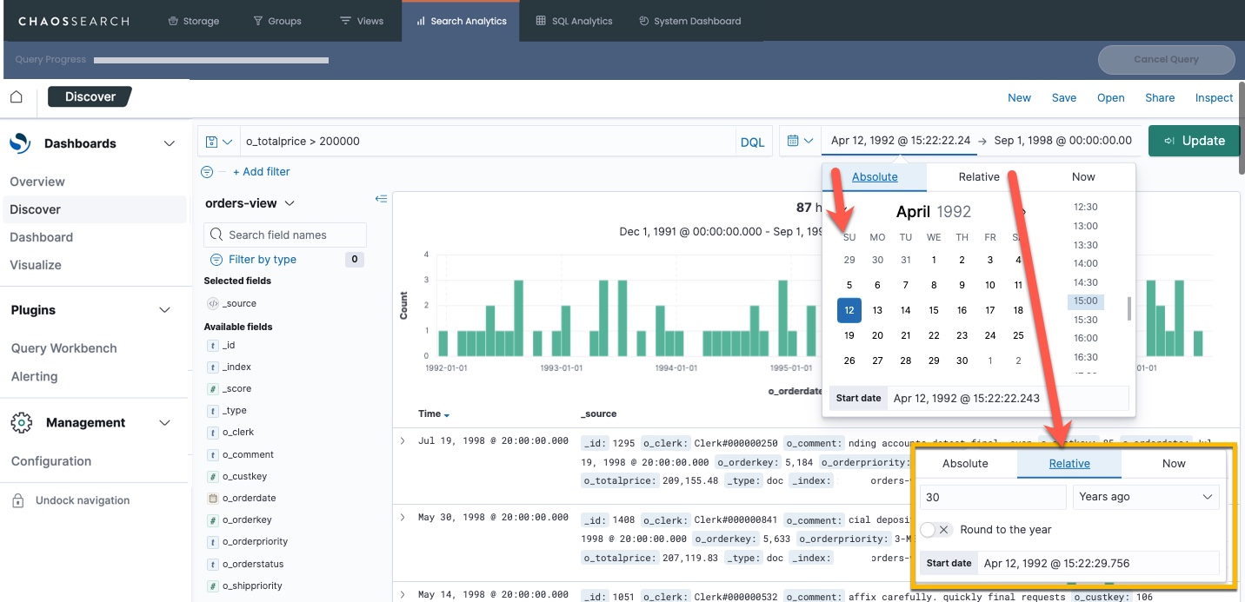
Task: Click the Dashboards logo icon in sidebar
Action: 20,143
